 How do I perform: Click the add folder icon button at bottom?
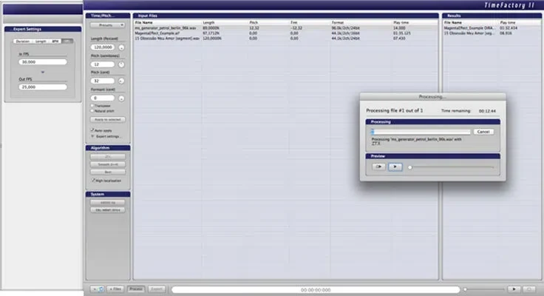(x=98, y=289)
